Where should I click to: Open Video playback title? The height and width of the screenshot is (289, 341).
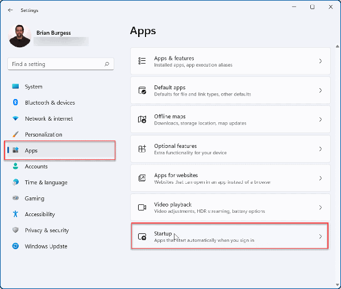coord(173,205)
